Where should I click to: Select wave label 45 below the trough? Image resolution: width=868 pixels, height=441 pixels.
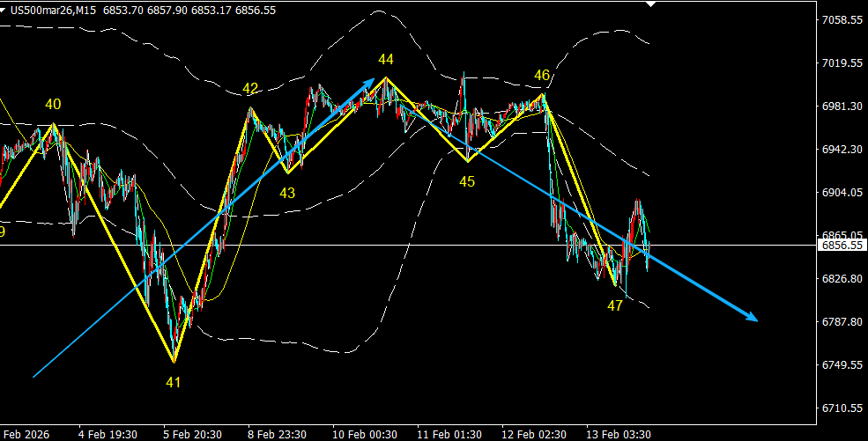point(467,181)
